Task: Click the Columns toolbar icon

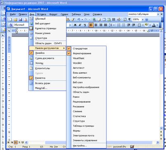Action: click(114, 19)
